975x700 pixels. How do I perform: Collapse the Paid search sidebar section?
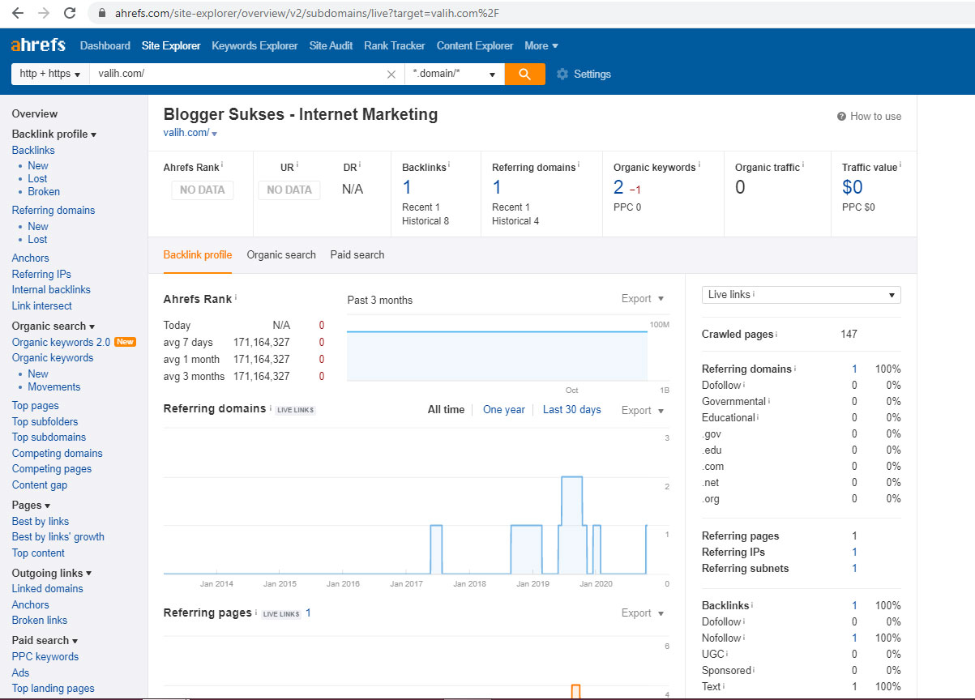45,641
